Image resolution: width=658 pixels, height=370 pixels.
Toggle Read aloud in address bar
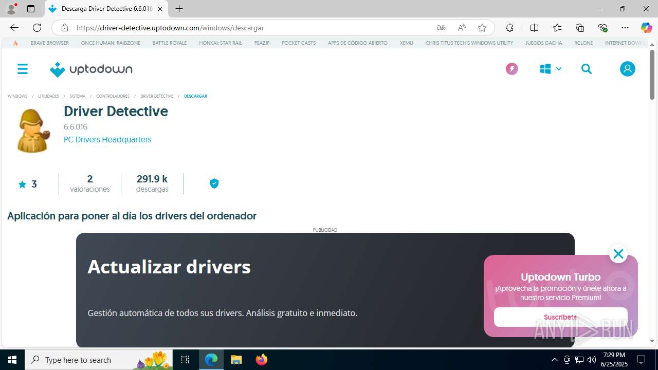coord(462,28)
